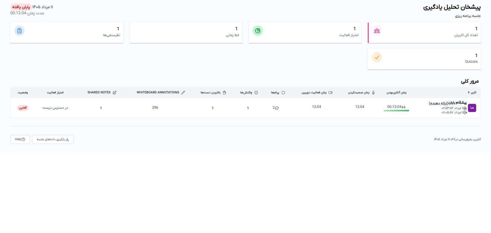491x233 pixels.
Task: Click the Shared Notes column header
Action: coord(102,93)
